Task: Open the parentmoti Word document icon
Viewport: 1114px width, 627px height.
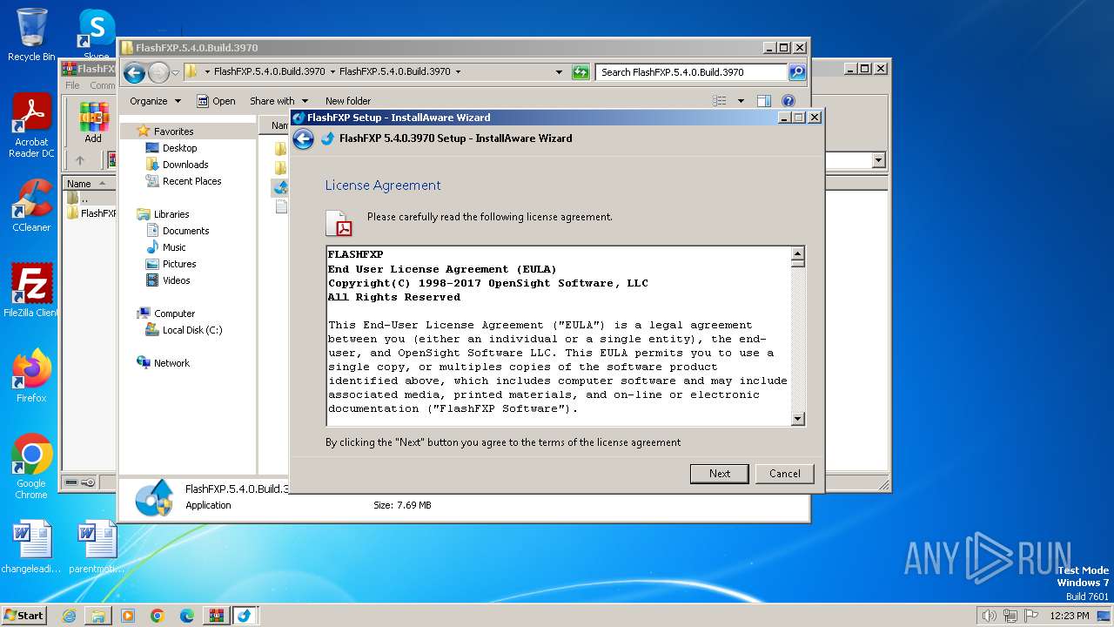Action: tap(97, 547)
